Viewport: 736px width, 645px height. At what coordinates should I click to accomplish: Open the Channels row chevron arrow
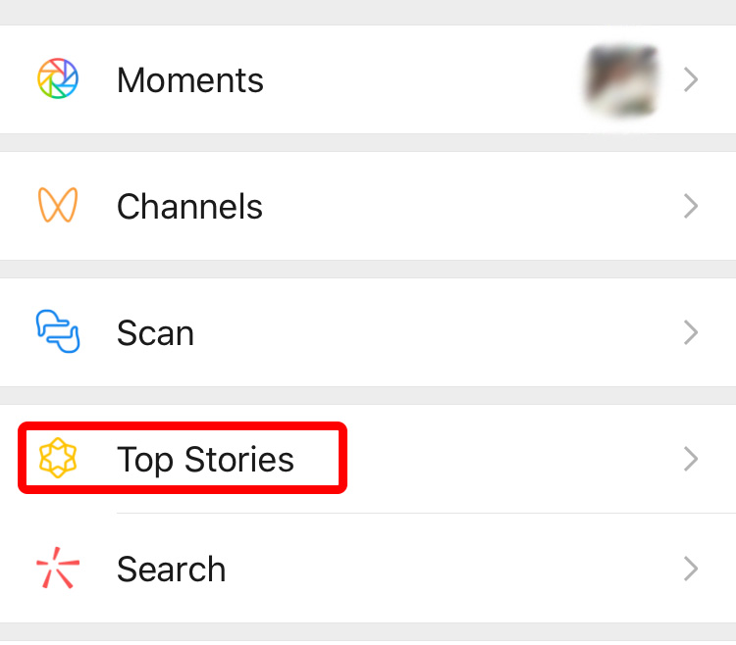pyautogui.click(x=691, y=206)
